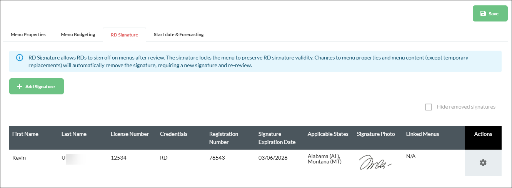Click the Applicable States column header
Image resolution: width=512 pixels, height=188 pixels.
pos(328,134)
